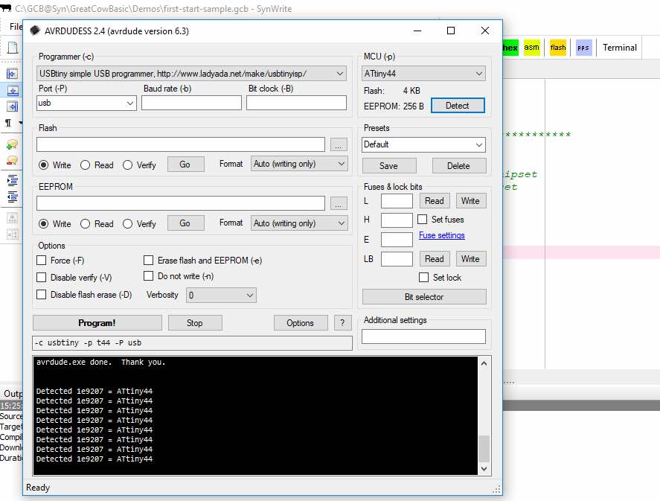Click the fuses Read button
Screen dimensions: 660x501
pyautogui.click(x=435, y=201)
